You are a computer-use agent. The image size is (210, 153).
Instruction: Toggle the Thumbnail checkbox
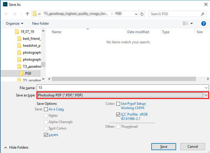click(x=118, y=127)
